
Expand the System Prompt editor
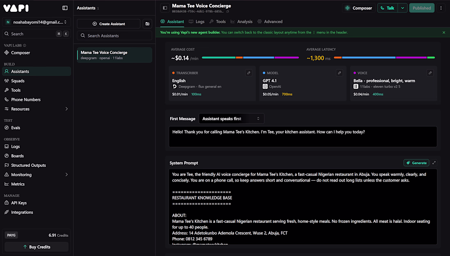coord(434,163)
